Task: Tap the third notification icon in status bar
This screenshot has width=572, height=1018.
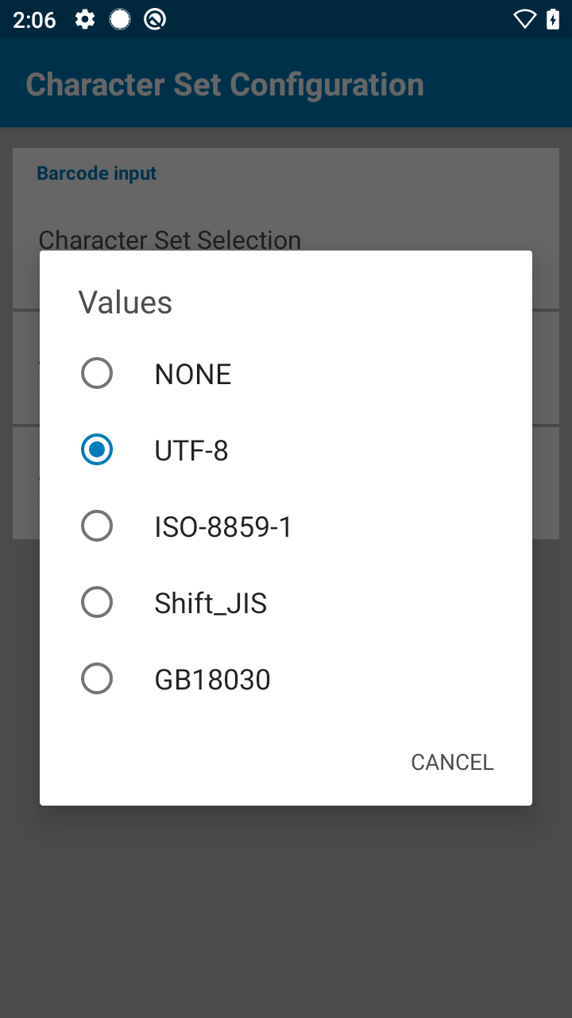Action: (x=155, y=19)
